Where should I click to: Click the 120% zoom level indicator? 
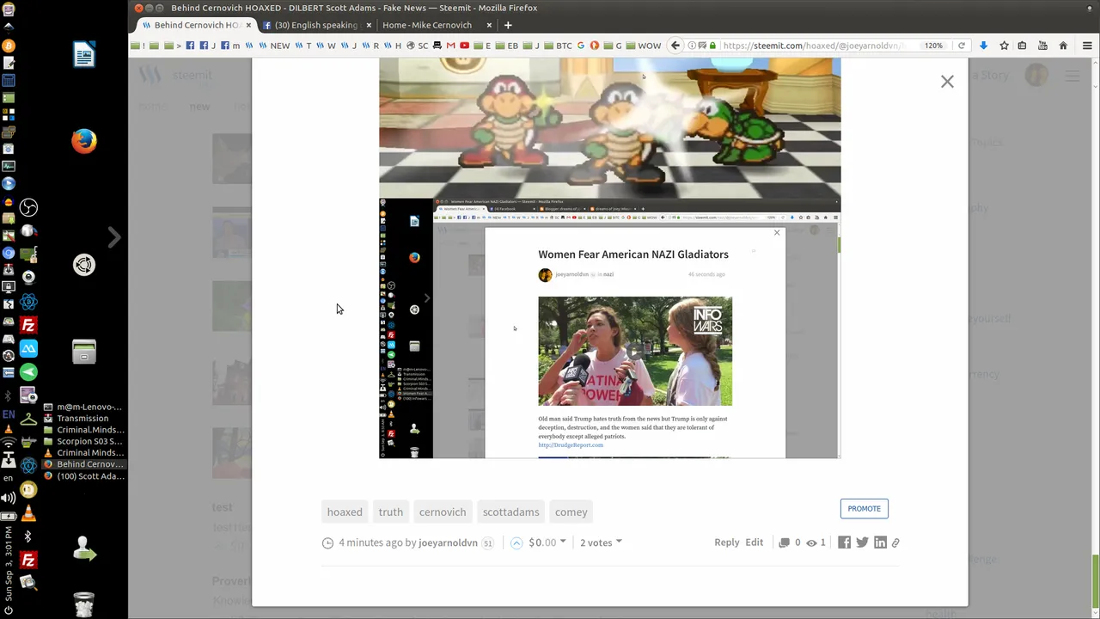(933, 46)
